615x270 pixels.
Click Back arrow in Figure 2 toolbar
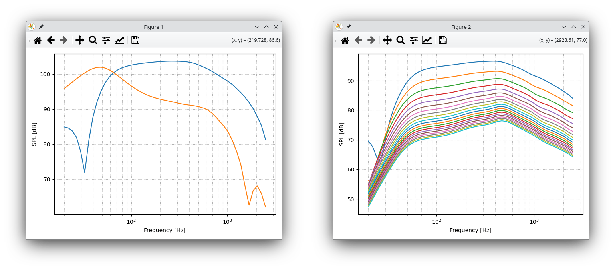click(358, 40)
